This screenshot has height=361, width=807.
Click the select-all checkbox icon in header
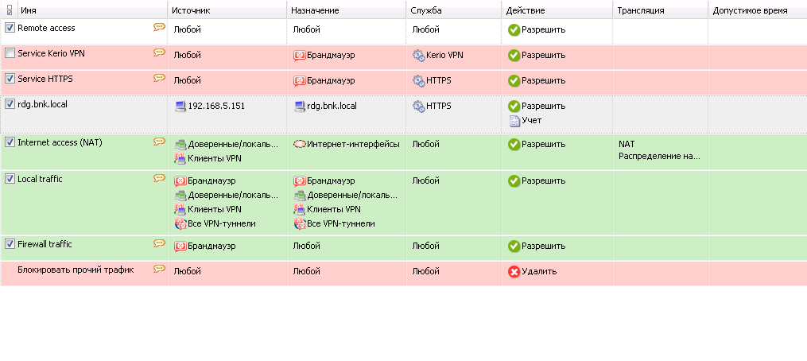coord(10,10)
